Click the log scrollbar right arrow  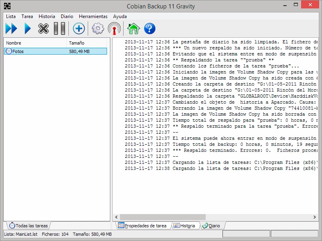[314, 217]
